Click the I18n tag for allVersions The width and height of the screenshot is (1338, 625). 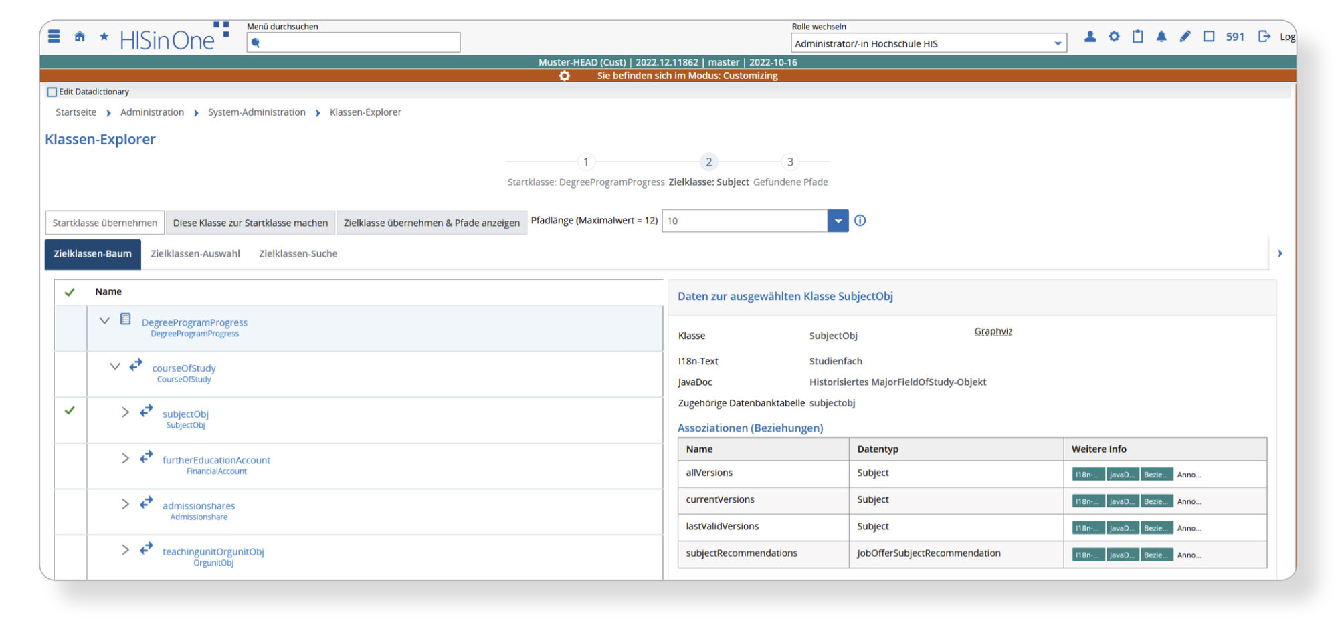pos(1088,475)
